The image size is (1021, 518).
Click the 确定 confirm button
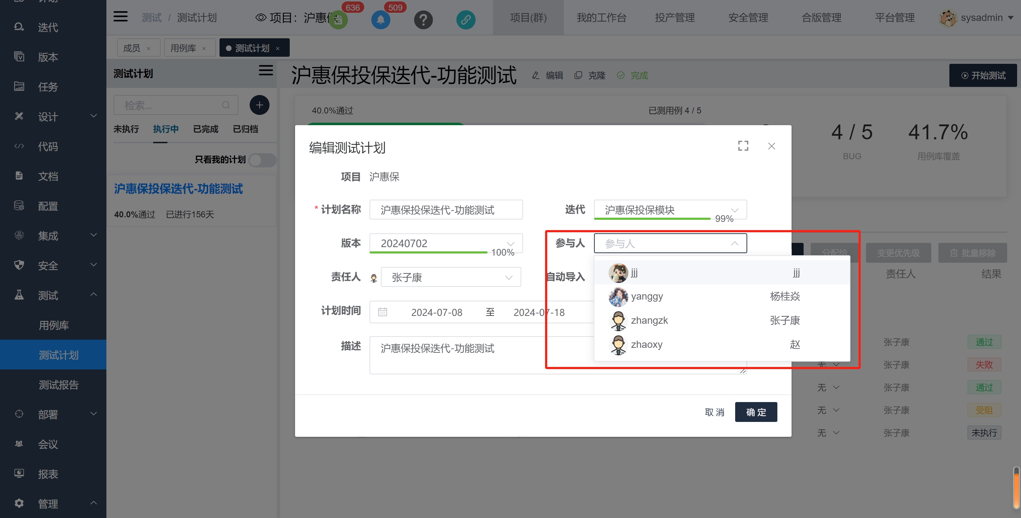pos(755,412)
